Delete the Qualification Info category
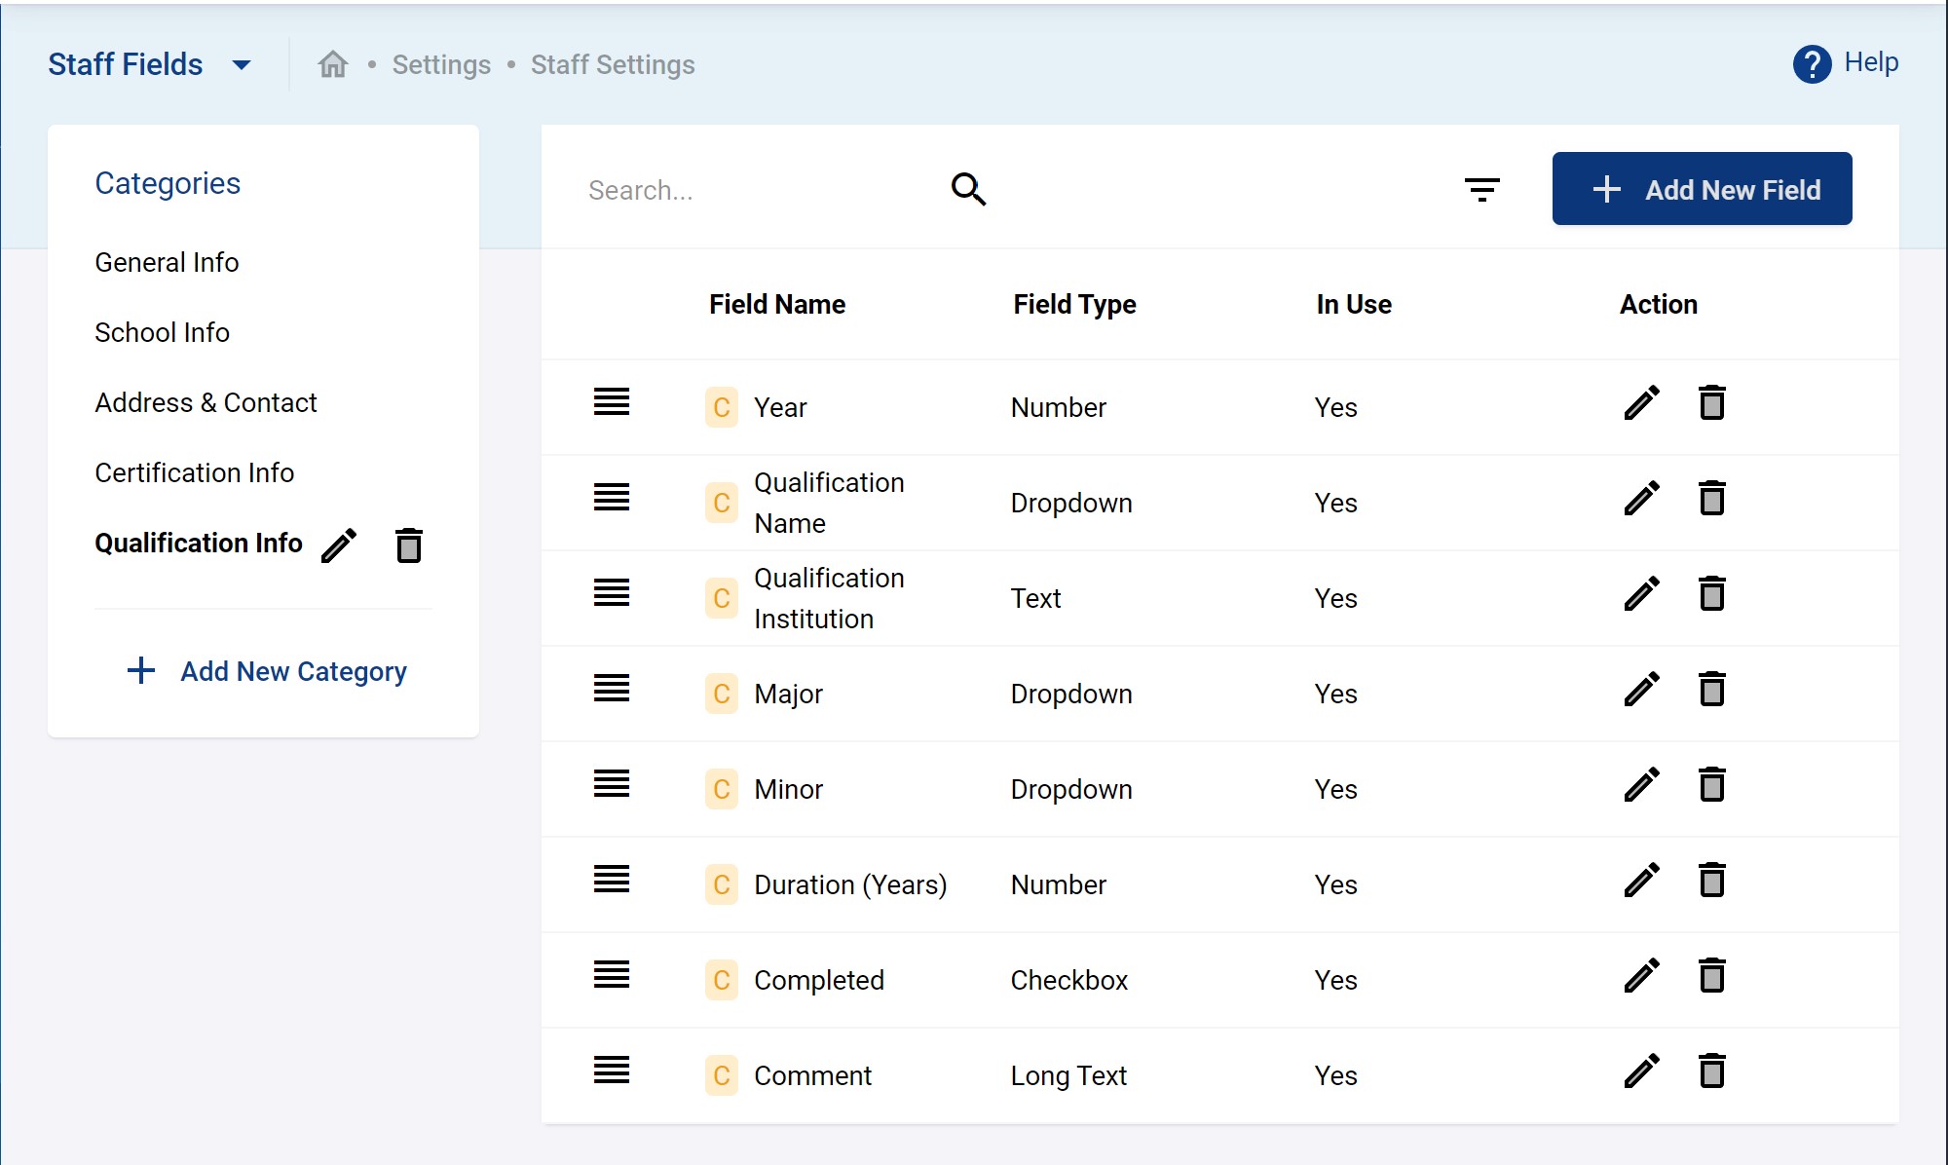 coord(409,545)
